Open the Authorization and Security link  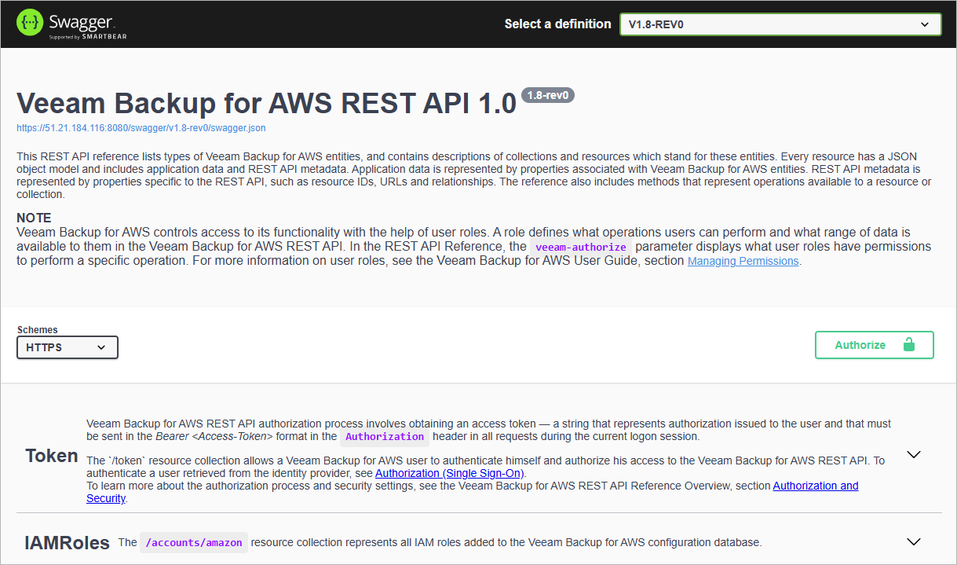(x=815, y=486)
